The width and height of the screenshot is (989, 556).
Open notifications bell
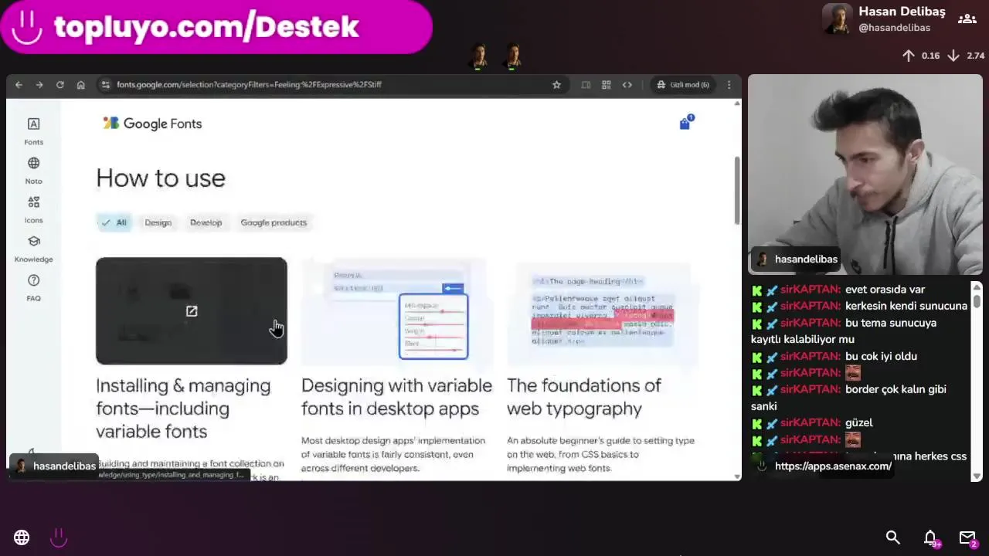coord(930,537)
